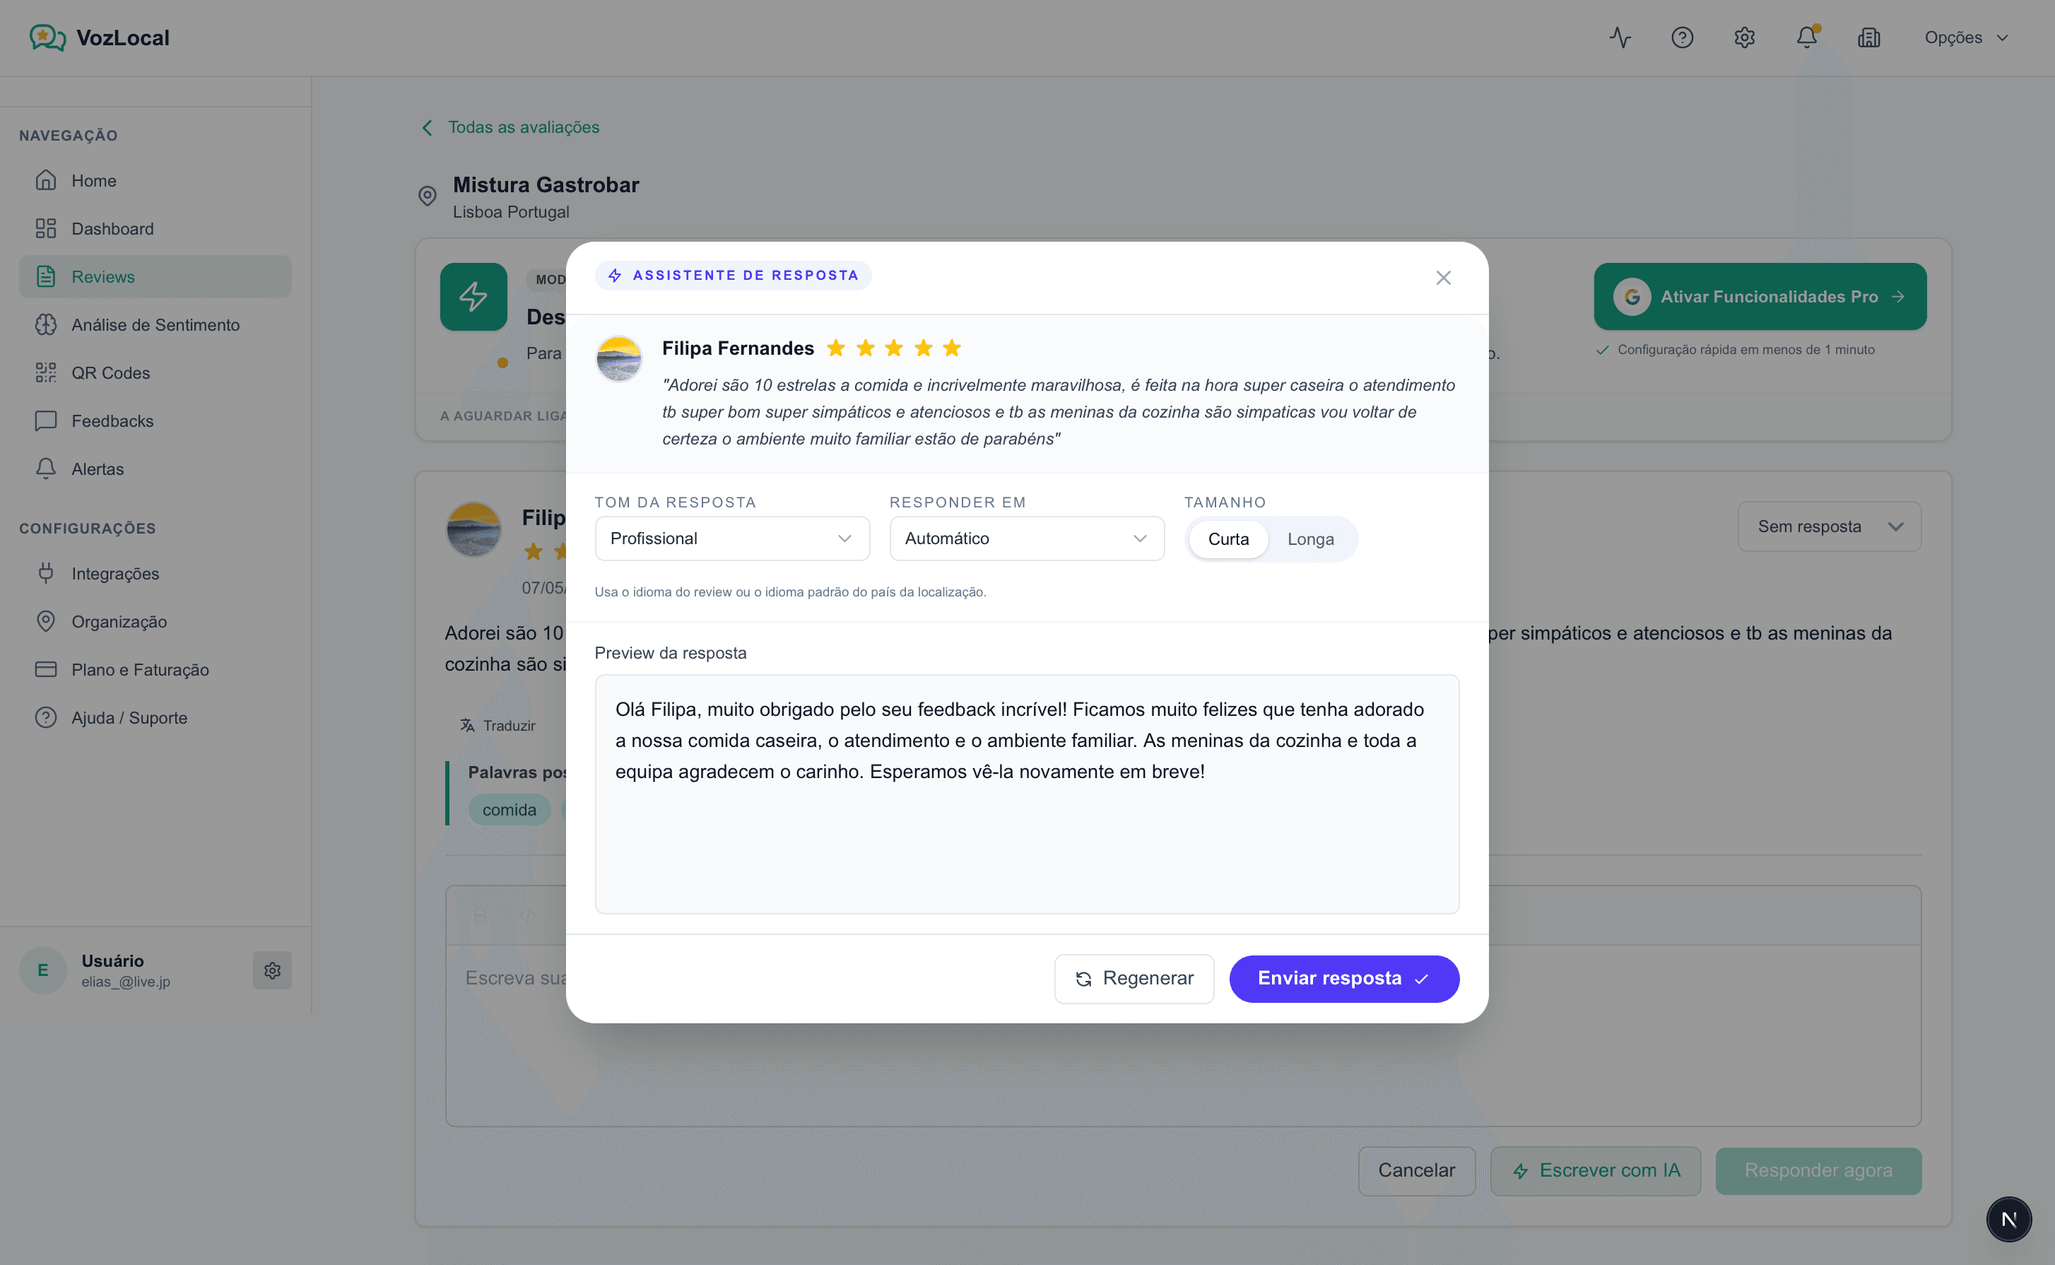
Task: Close the Assistente de Resposta dialog
Action: coord(1443,278)
